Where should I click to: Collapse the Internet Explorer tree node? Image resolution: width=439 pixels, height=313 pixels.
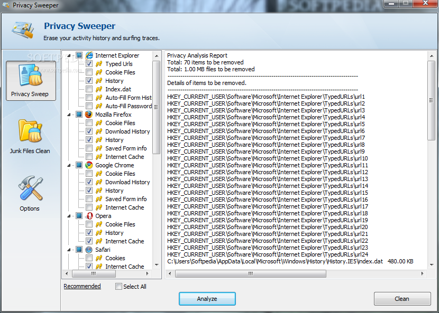click(x=69, y=55)
